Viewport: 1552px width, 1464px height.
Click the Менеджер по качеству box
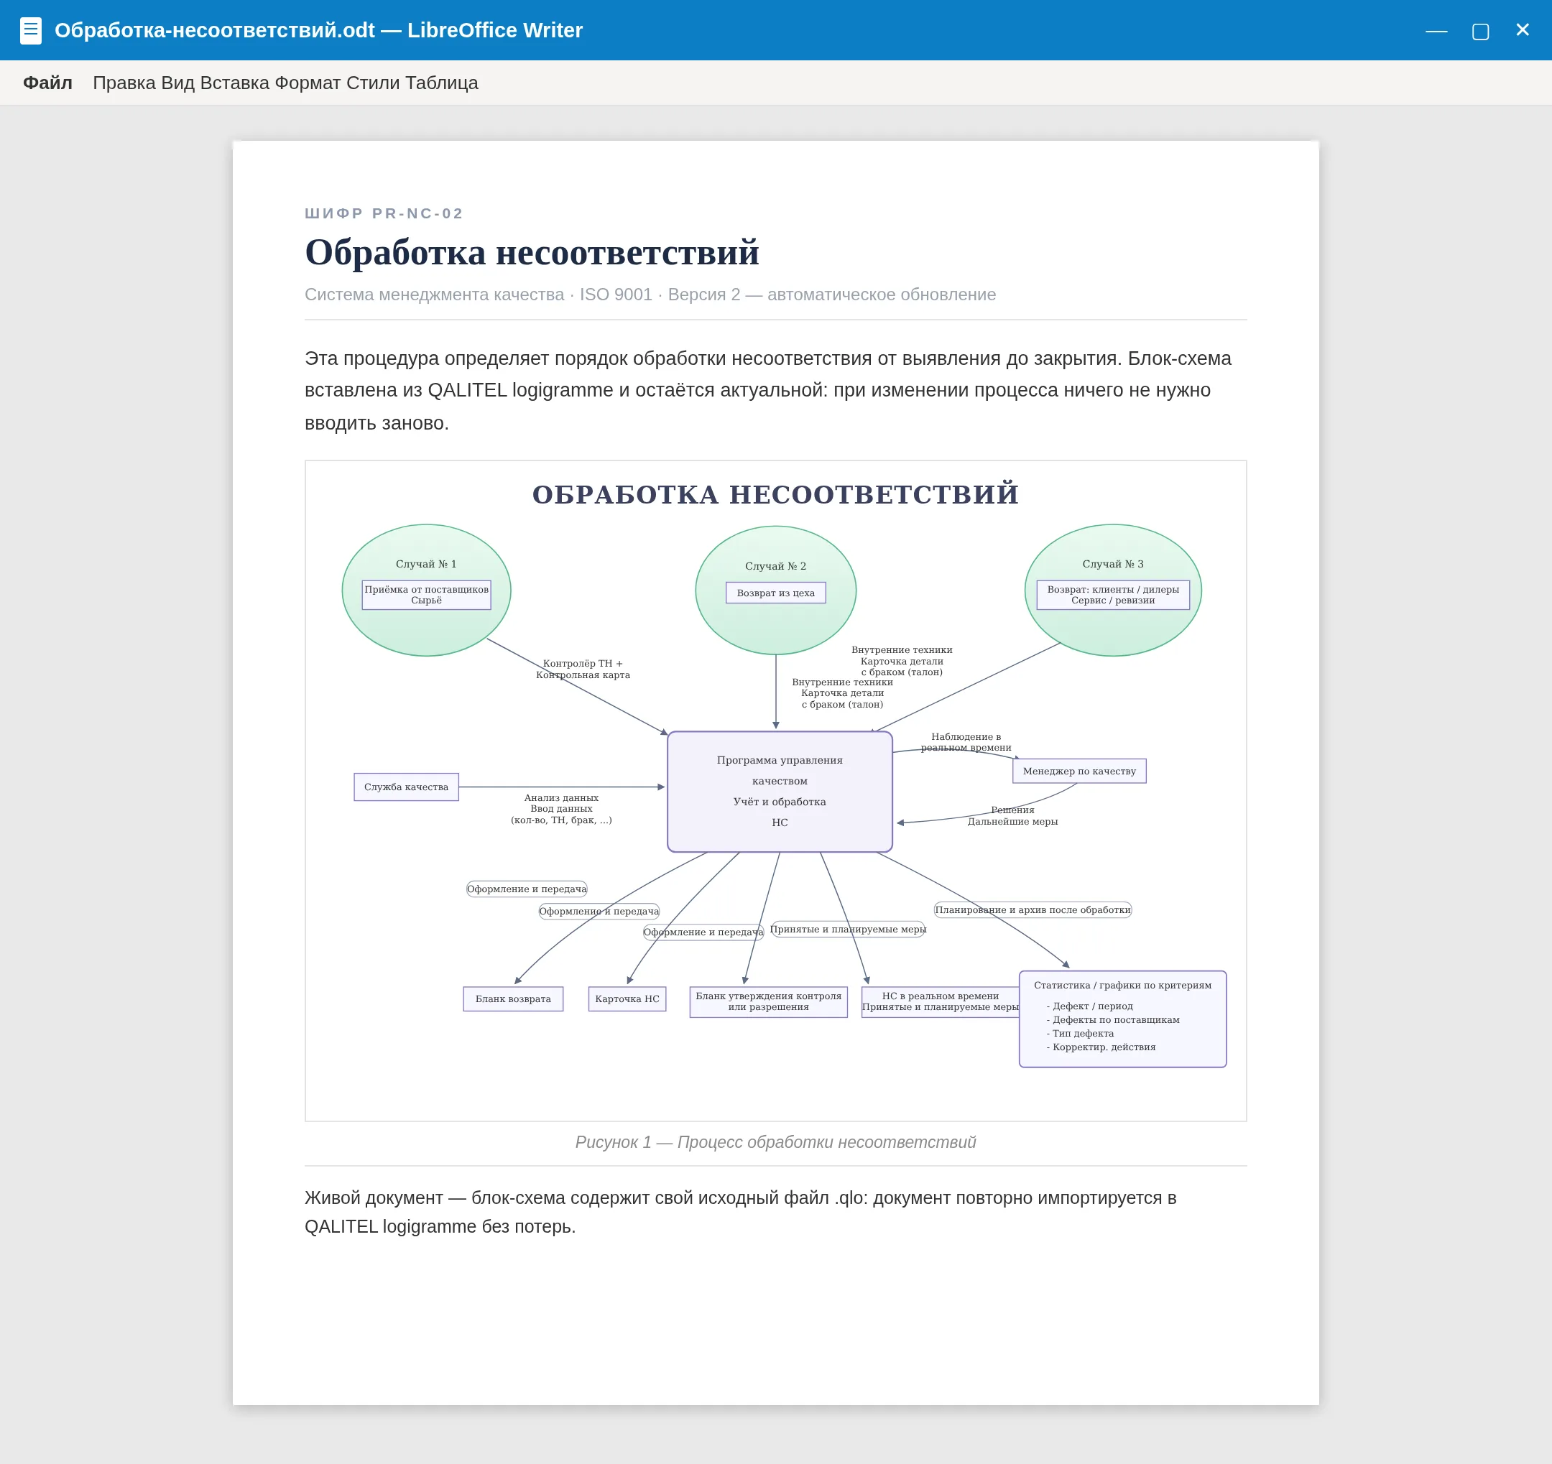click(1079, 771)
